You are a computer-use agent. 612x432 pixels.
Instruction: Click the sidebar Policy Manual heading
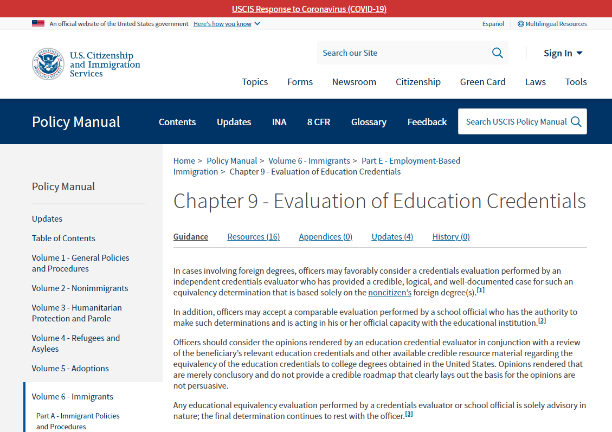(x=63, y=186)
